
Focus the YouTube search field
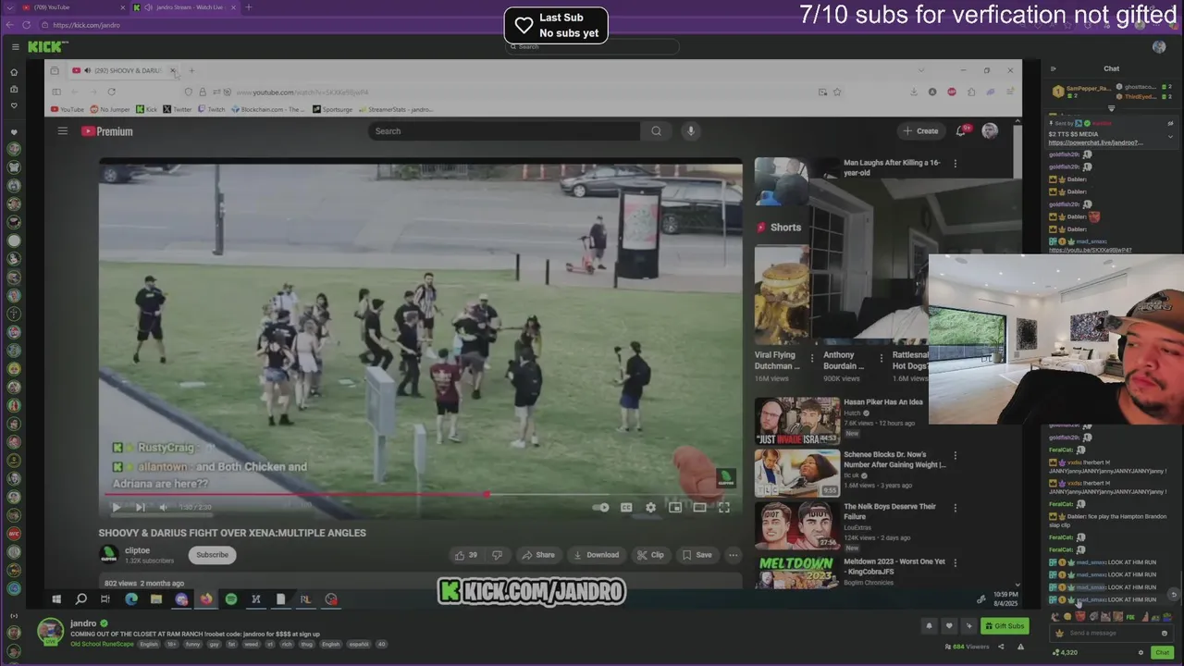[x=504, y=131]
